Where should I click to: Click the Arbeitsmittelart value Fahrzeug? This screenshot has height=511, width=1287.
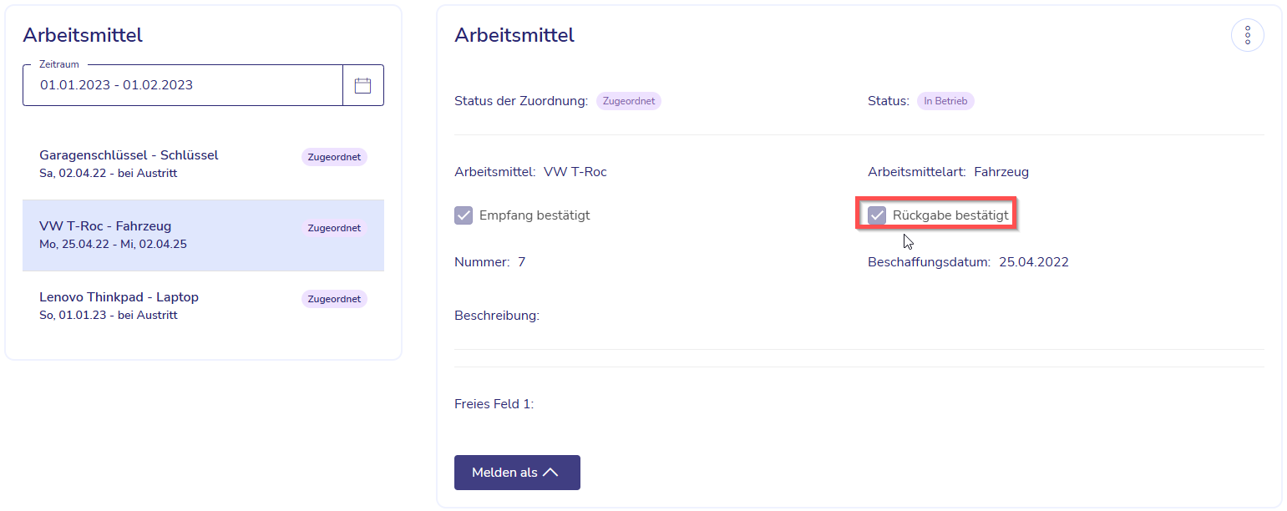pos(1001,172)
